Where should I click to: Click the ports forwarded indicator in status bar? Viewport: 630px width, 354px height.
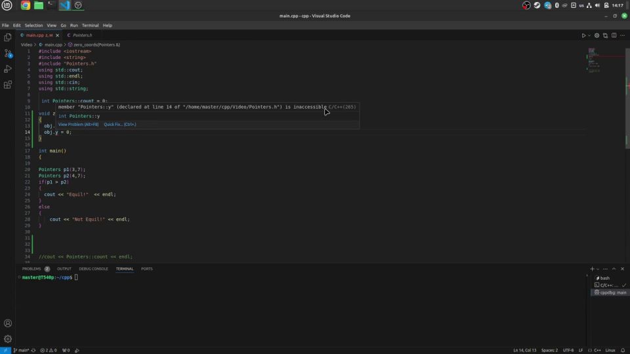click(66, 350)
